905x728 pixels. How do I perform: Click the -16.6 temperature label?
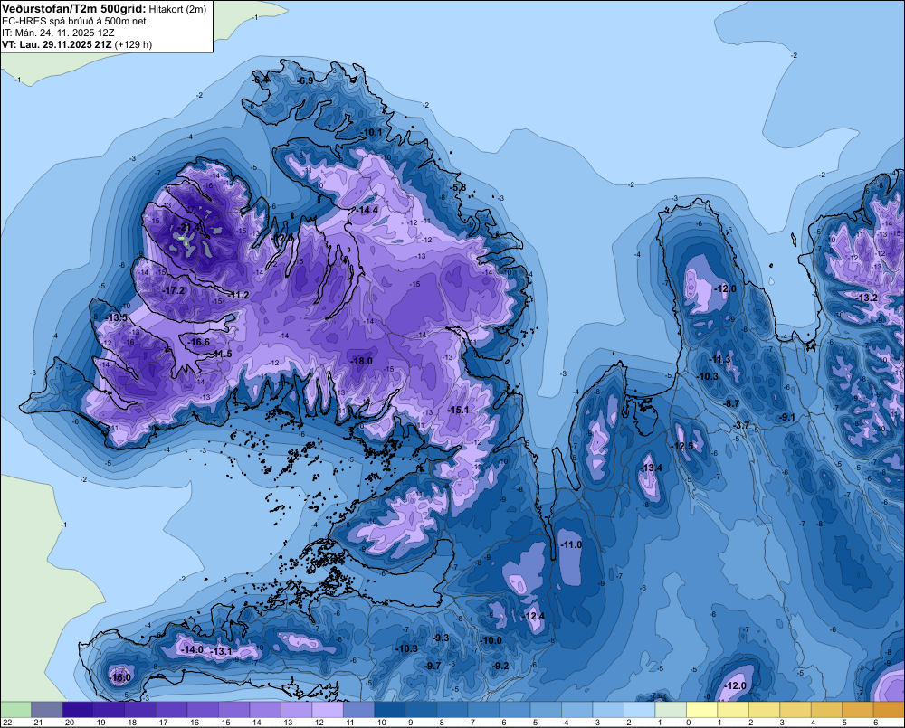click(x=199, y=342)
